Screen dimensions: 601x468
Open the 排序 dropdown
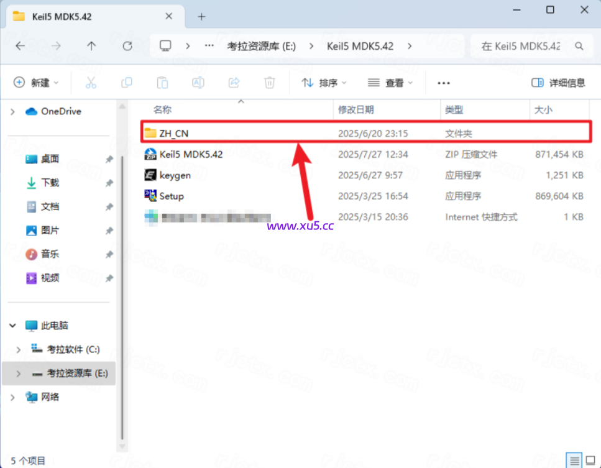pyautogui.click(x=323, y=82)
